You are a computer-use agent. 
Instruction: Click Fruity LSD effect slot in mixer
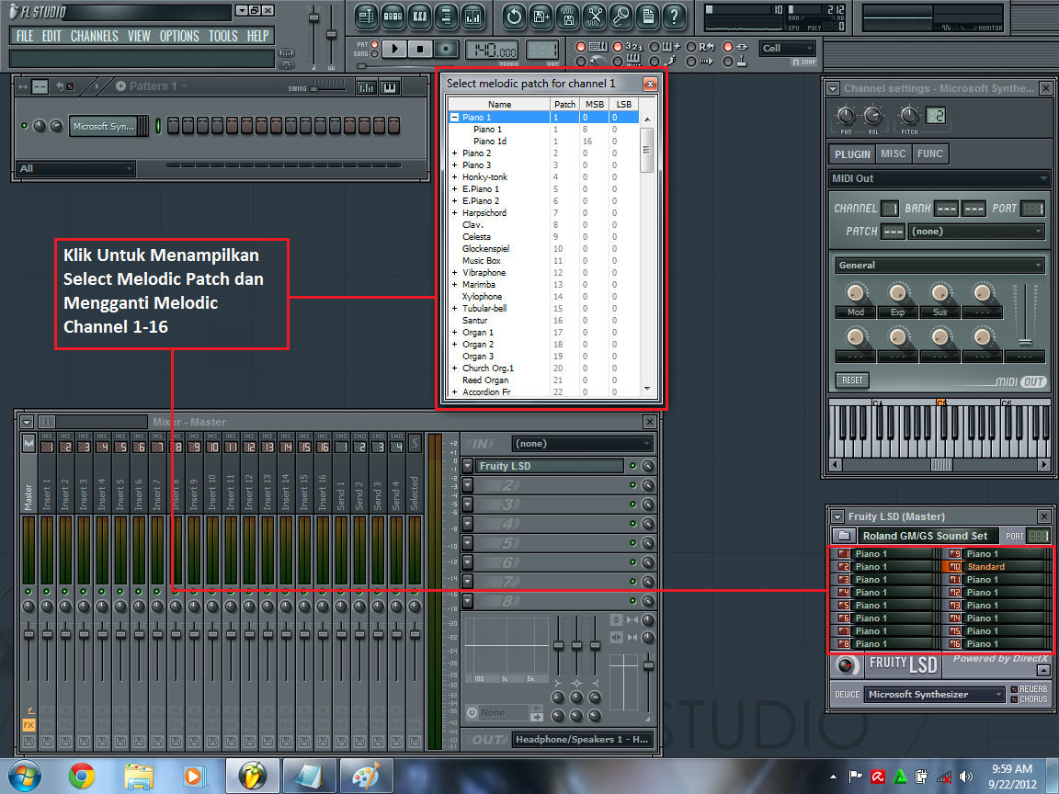[549, 466]
